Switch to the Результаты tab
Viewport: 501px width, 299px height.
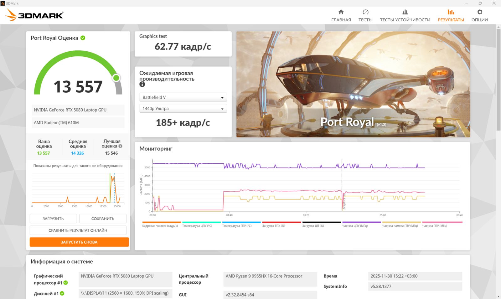pos(451,15)
